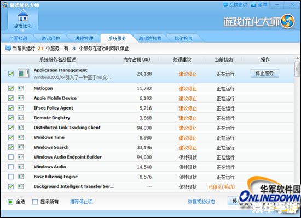Check the Base Filtering Engine checkbox
This screenshot has height=218, width=301.
[11, 177]
